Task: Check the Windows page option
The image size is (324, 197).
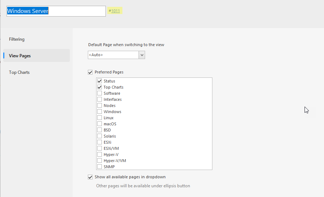Action: coord(100,112)
